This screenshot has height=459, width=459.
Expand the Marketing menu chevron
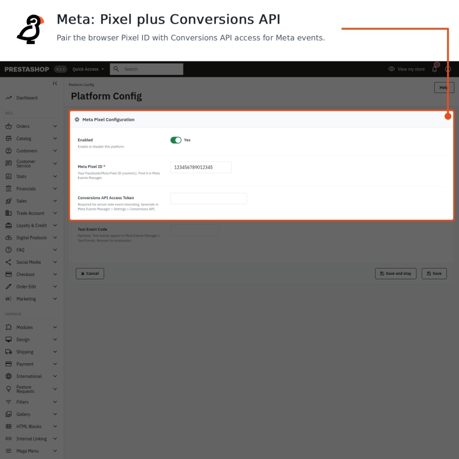click(55, 299)
